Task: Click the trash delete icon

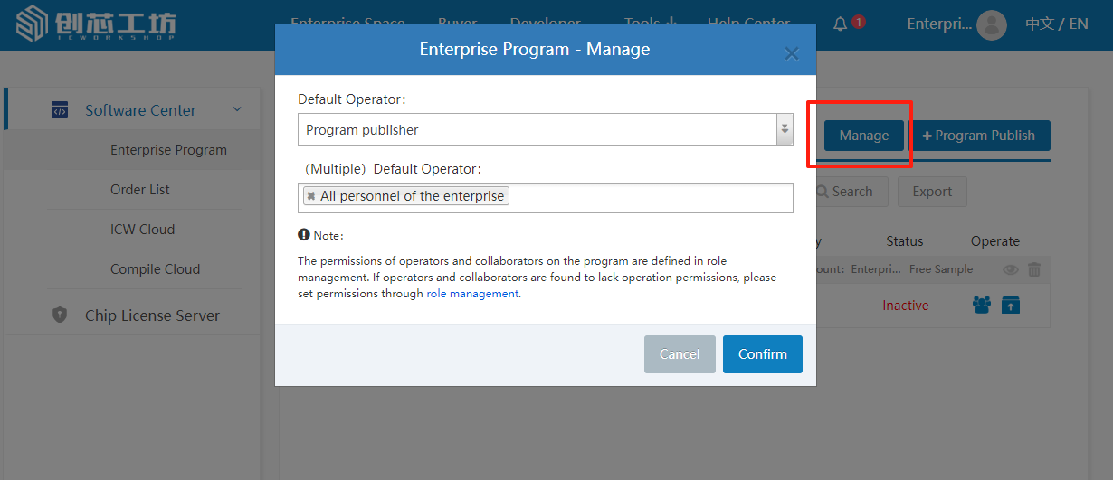Action: pos(1034,269)
